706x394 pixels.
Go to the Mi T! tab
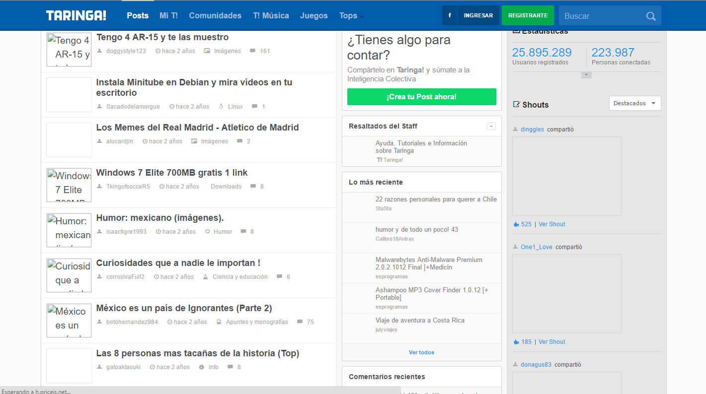point(169,15)
